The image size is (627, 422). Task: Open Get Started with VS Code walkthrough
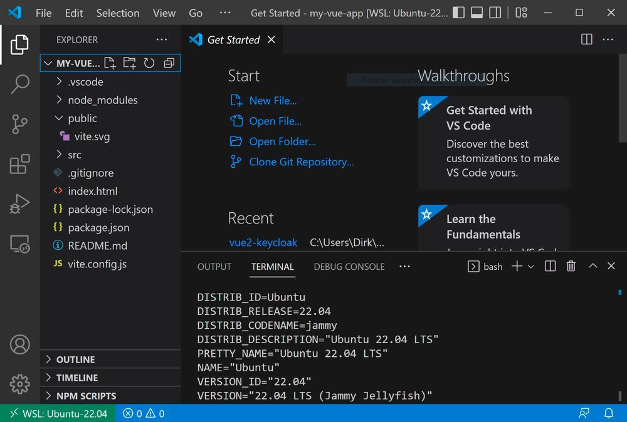tap(493, 143)
